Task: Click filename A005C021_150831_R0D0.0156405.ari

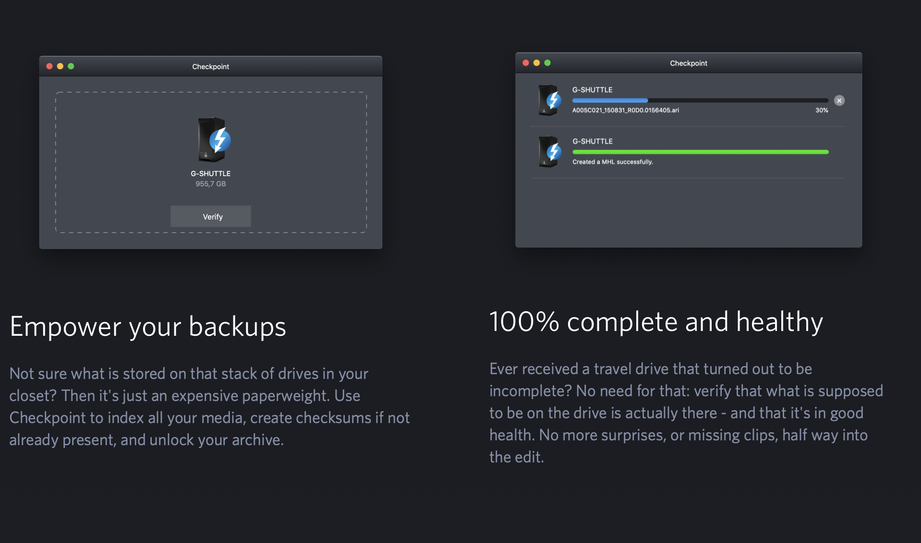Action: click(x=625, y=110)
